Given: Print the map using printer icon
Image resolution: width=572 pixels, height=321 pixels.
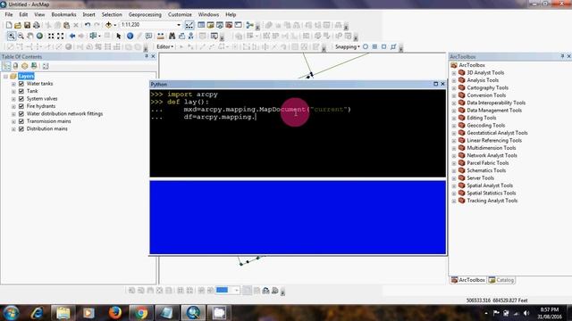Looking at the screenshot, I should click(37, 25).
